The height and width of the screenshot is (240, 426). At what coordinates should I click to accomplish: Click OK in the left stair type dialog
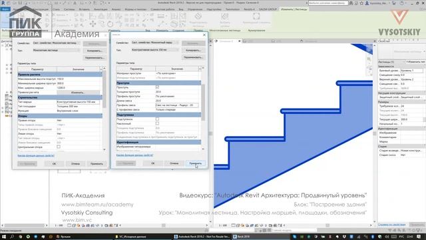tap(54, 164)
